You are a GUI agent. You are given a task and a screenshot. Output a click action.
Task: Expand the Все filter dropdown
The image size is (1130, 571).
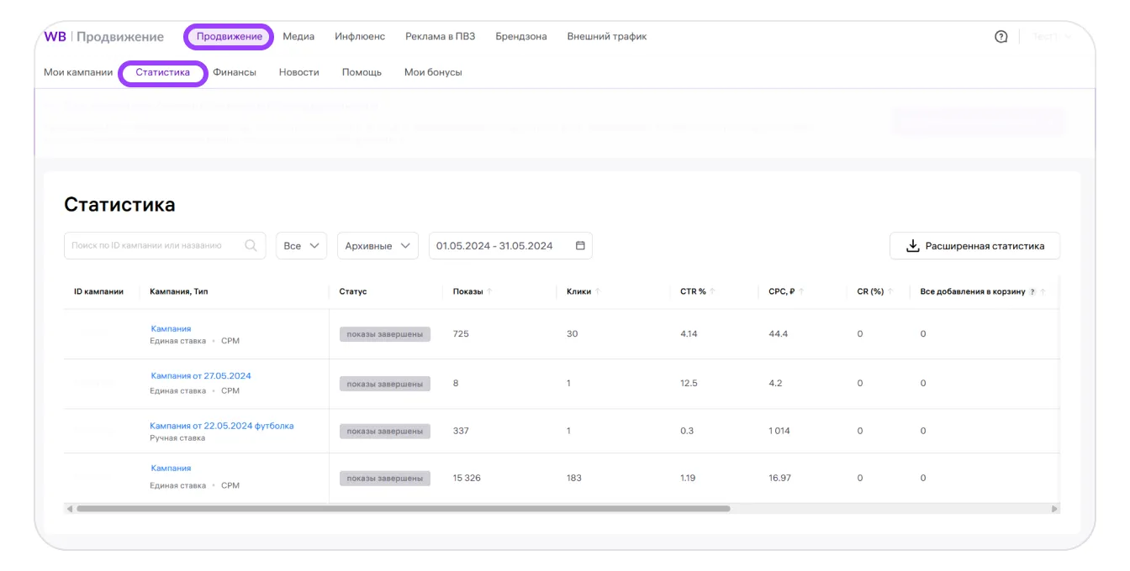[x=301, y=246]
